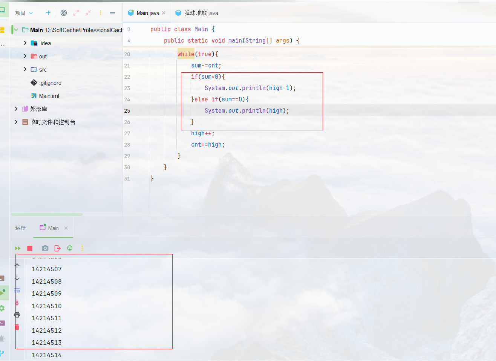Clear console with the trash icon

click(x=17, y=327)
